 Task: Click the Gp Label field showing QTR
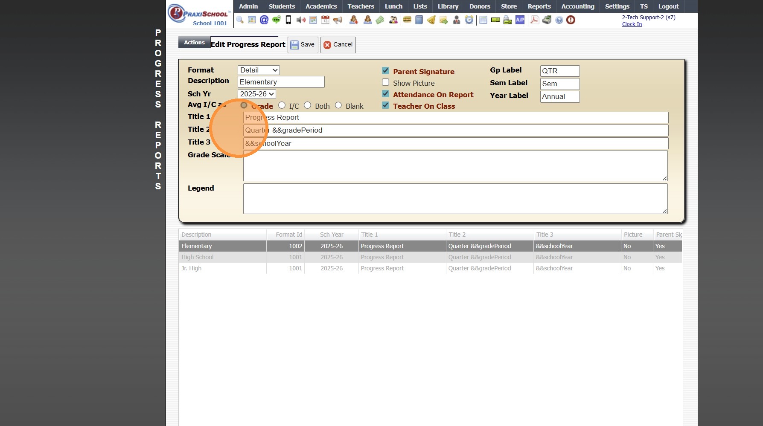560,71
